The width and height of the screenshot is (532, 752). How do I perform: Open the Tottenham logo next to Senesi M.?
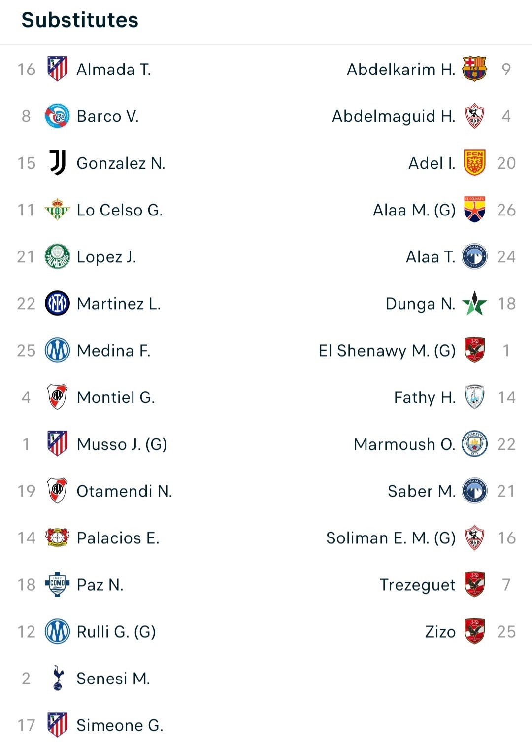point(58,678)
